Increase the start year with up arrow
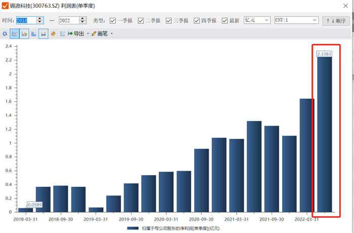354x233 pixels. point(40,19)
